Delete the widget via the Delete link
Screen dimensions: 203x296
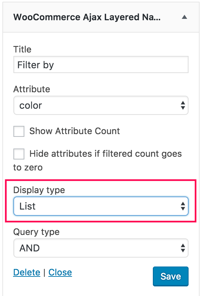click(x=27, y=272)
